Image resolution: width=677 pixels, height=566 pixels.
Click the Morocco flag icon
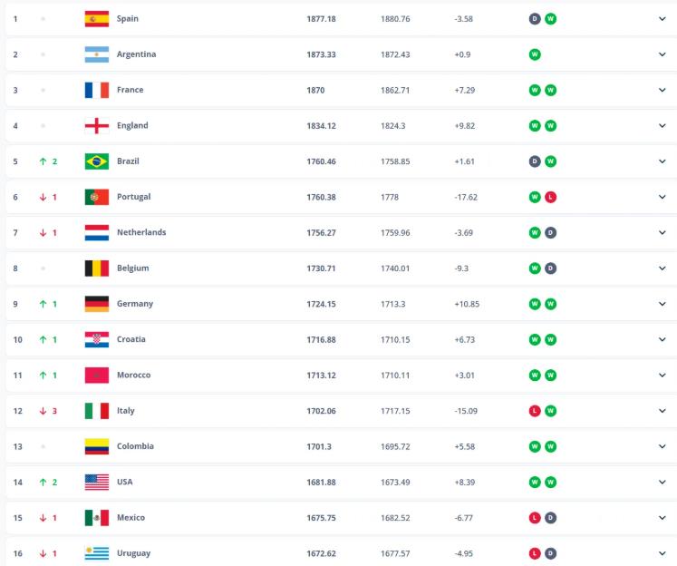pos(96,375)
